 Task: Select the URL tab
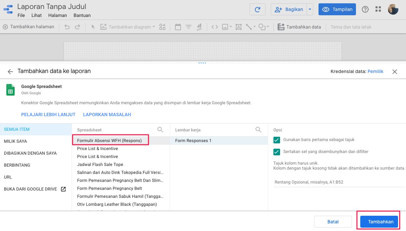(x=36, y=177)
